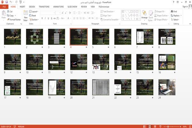
Task: Switch to the ANIMATIONS tab
Action: coord(59,7)
